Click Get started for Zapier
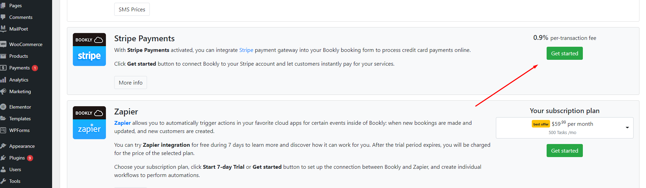 (565, 151)
